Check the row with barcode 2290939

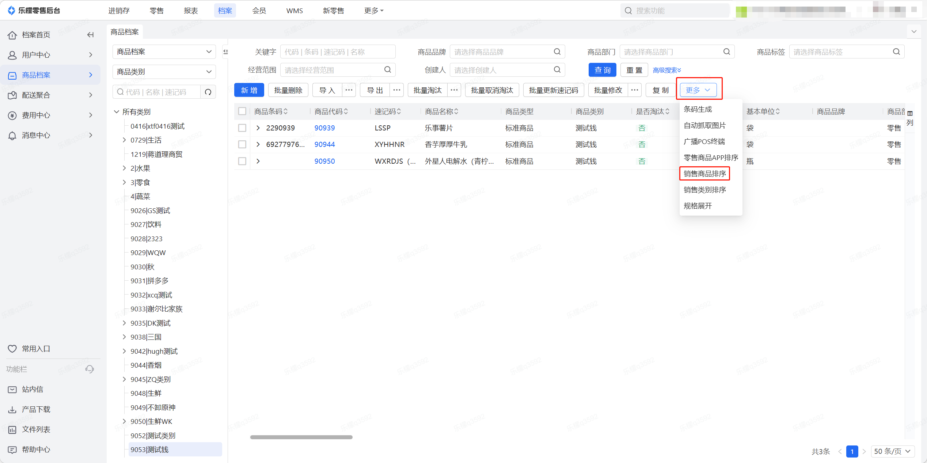242,128
